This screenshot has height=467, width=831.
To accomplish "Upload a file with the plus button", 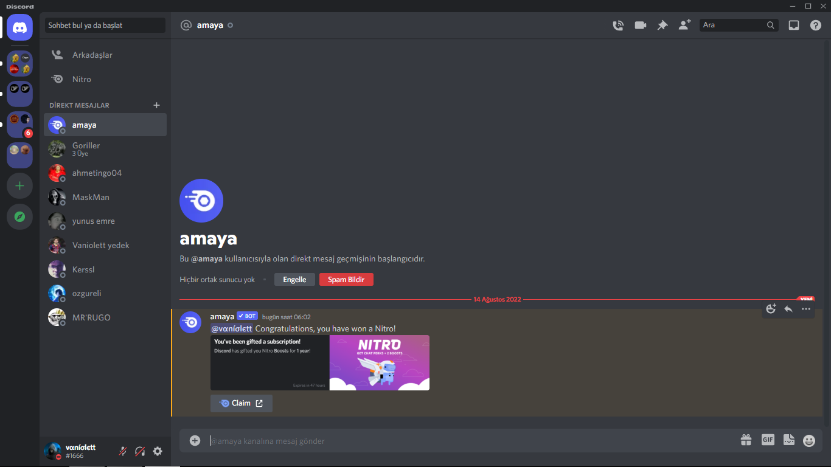I will pyautogui.click(x=195, y=441).
